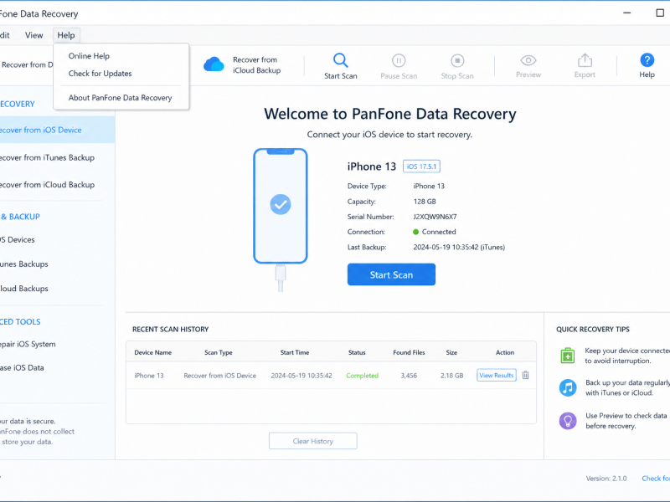Click the serial number J2XQW9N6X7

(x=435, y=217)
